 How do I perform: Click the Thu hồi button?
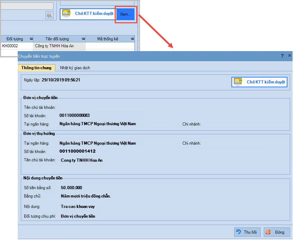tap(247, 232)
